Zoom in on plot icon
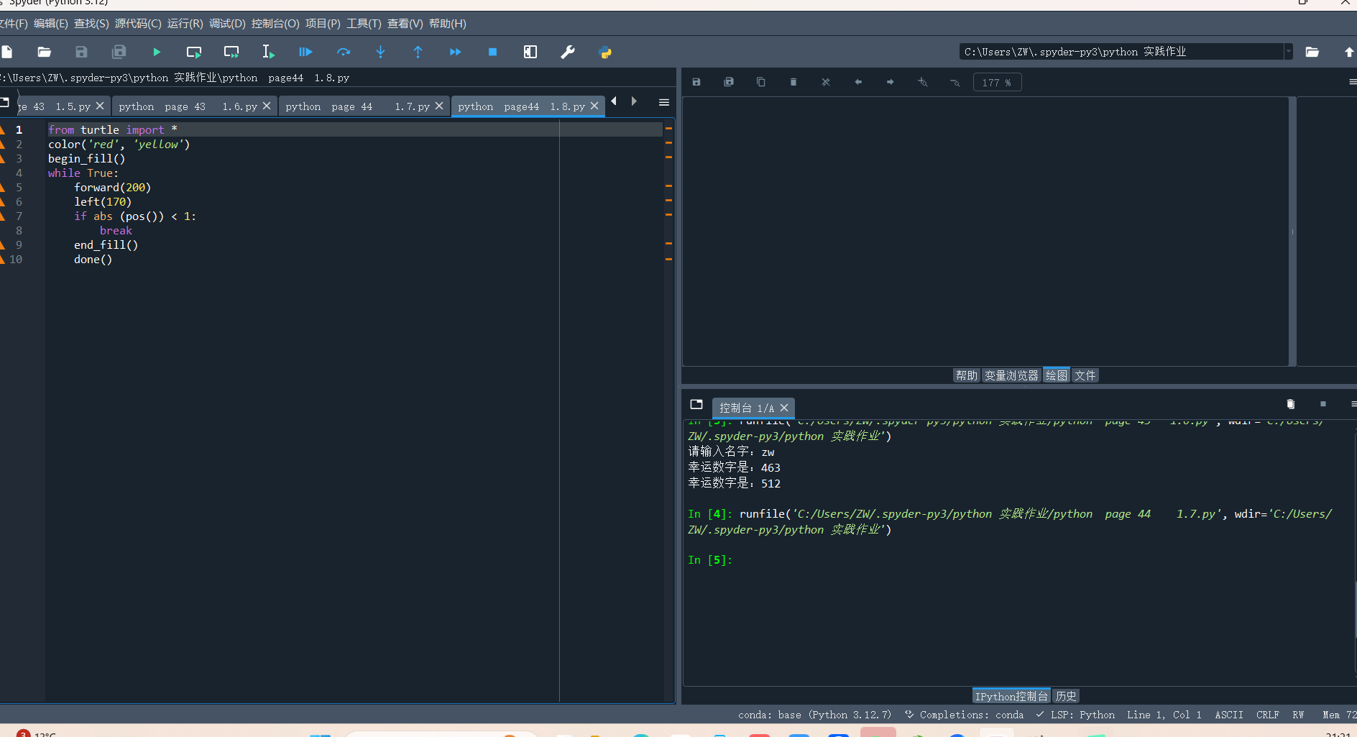Image resolution: width=1357 pixels, height=737 pixels. click(x=923, y=82)
